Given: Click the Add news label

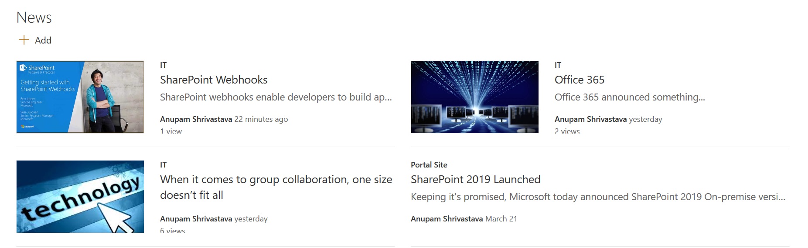Looking at the screenshot, I should (x=43, y=40).
